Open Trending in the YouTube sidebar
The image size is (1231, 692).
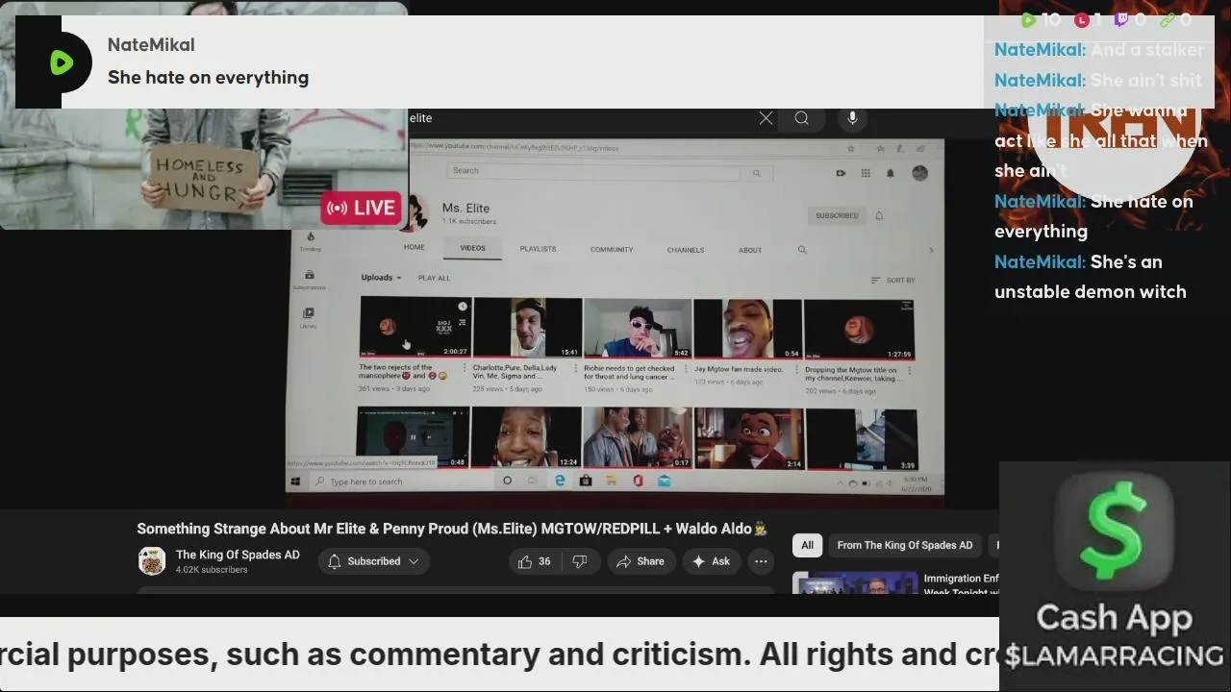pyautogui.click(x=310, y=241)
